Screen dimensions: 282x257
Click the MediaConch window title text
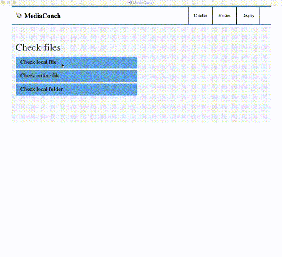pyautogui.click(x=144, y=3)
